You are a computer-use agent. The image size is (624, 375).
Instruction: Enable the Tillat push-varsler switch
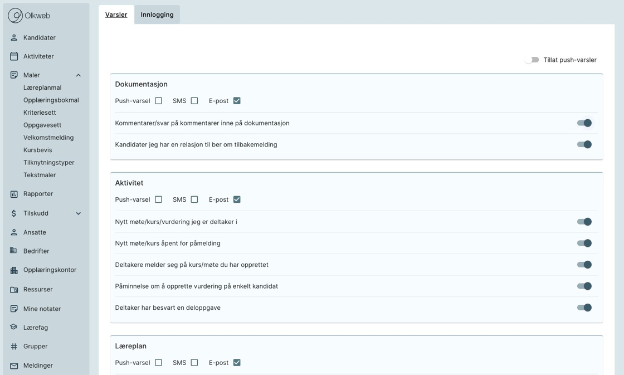tap(532, 60)
